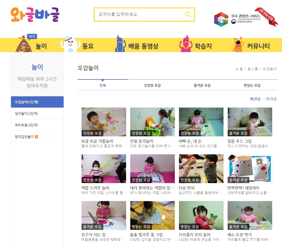Open 창의감성놀이 in the sidebar menu
Screen dimensions: 282x247
pyautogui.click(x=37, y=137)
